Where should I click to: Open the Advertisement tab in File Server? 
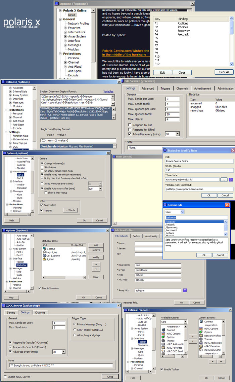click(202, 89)
